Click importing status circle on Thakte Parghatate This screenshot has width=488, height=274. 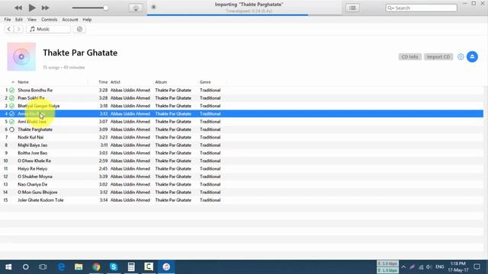12,129
